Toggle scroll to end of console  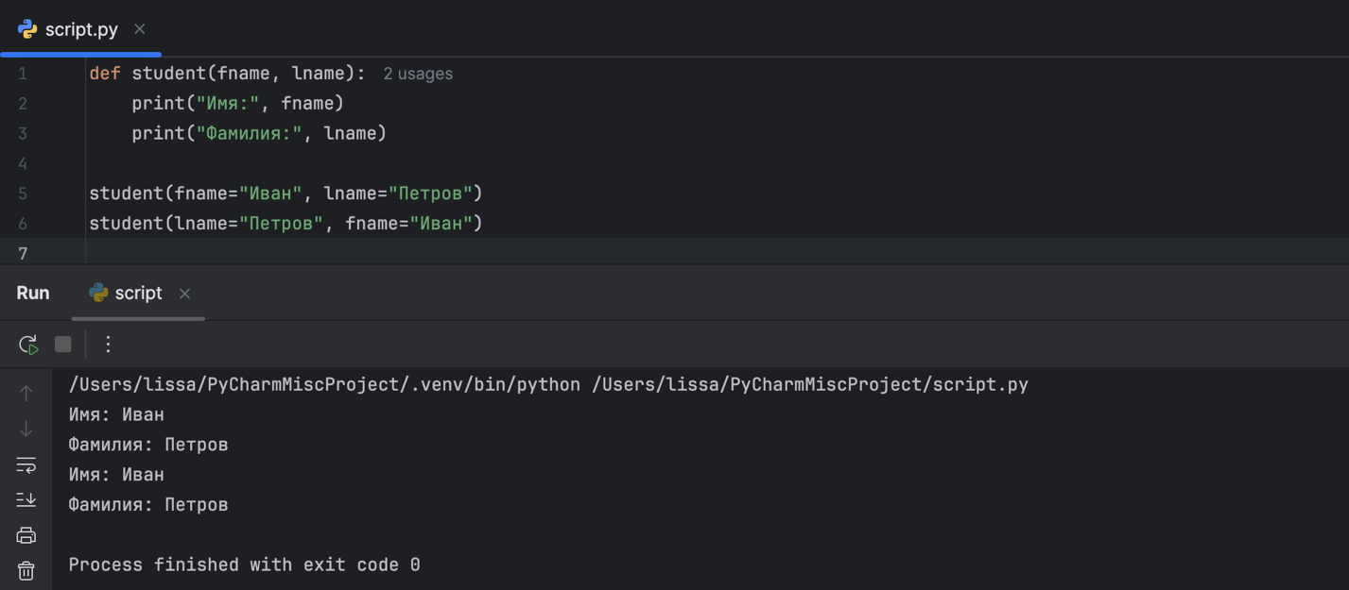26,499
